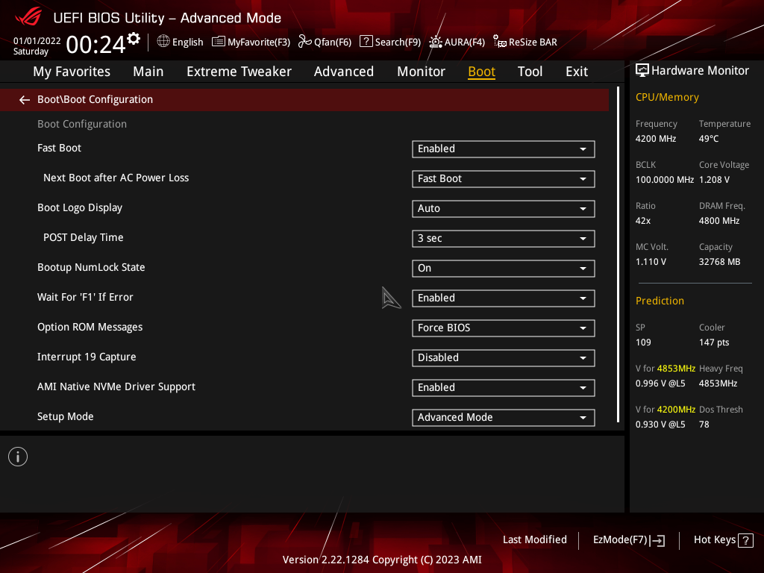Select the Fast Boot label
Image resolution: width=764 pixels, height=573 pixels.
click(x=59, y=148)
